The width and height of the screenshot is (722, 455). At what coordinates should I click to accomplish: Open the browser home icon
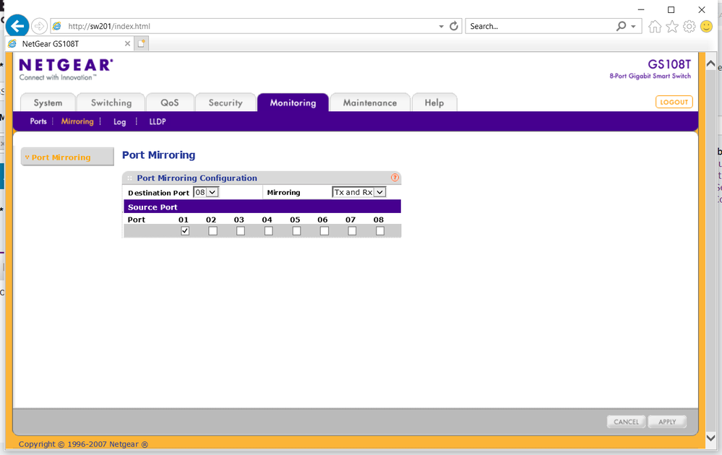pyautogui.click(x=655, y=27)
